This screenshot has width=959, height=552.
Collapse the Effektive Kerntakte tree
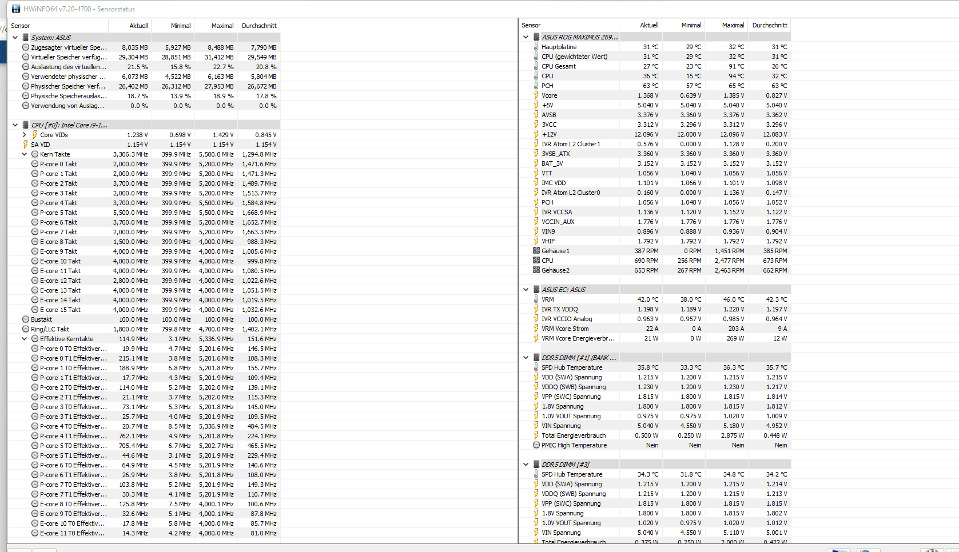(x=25, y=339)
